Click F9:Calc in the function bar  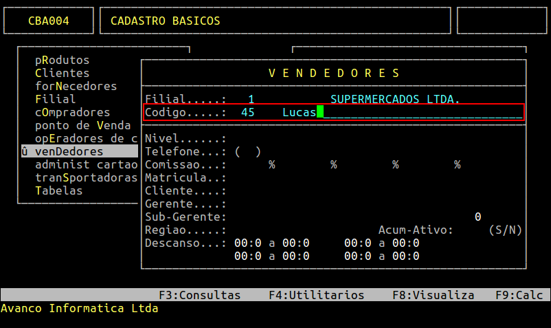coord(519,295)
